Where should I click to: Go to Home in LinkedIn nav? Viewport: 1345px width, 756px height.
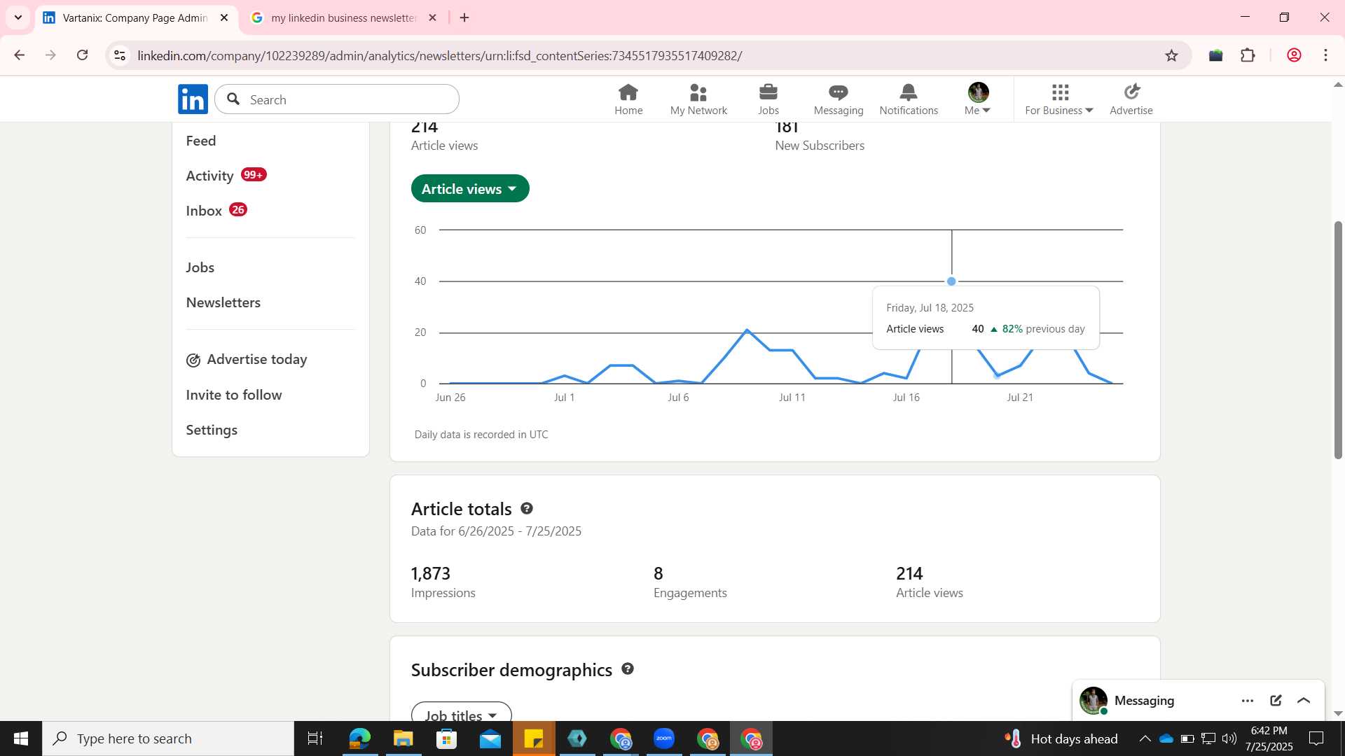coord(628,99)
